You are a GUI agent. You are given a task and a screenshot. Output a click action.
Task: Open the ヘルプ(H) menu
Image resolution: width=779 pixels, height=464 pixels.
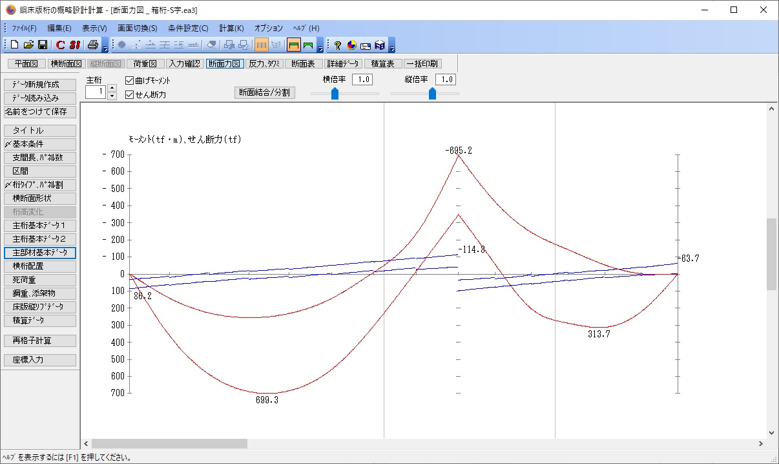(306, 28)
